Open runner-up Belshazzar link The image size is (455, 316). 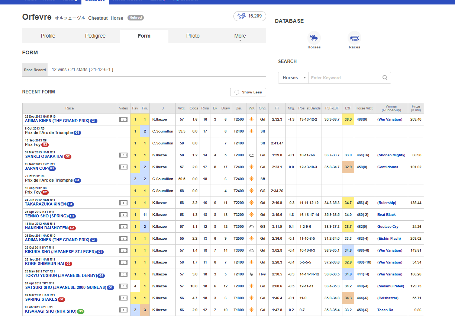(388, 298)
